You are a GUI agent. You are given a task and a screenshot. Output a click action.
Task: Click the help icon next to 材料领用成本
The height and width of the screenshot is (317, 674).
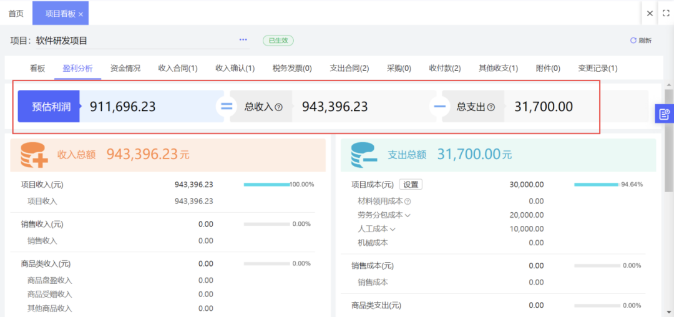(x=408, y=201)
